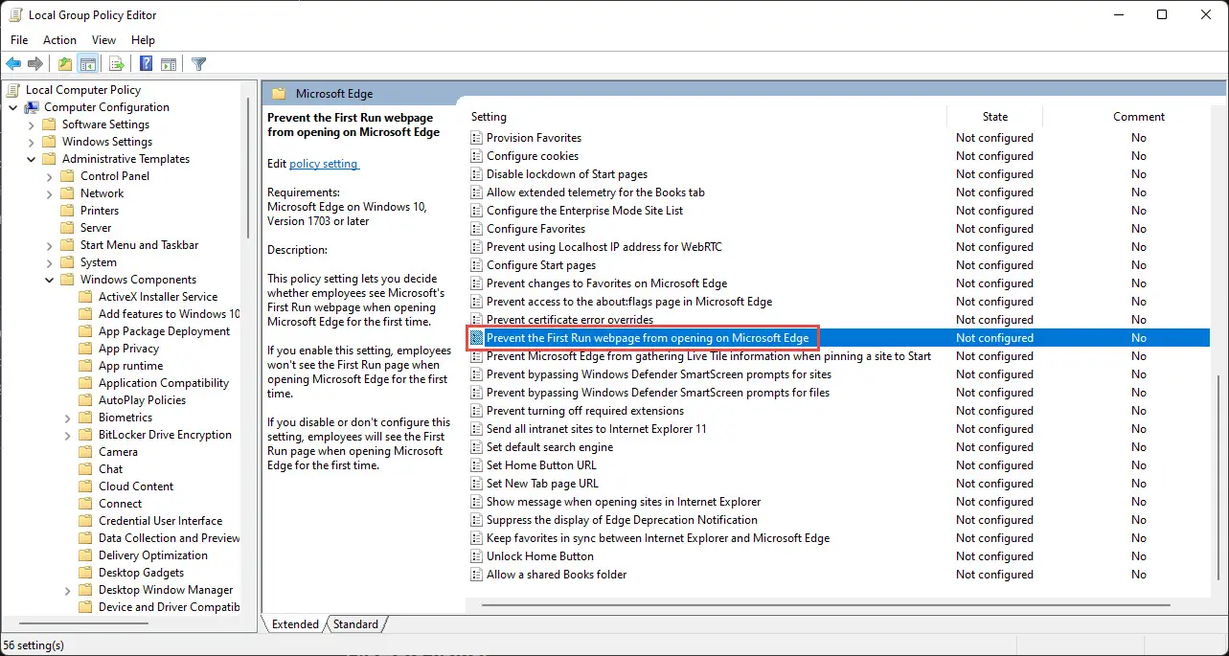The width and height of the screenshot is (1229, 656).
Task: Click the folder icon beside Server
Action: [67, 228]
